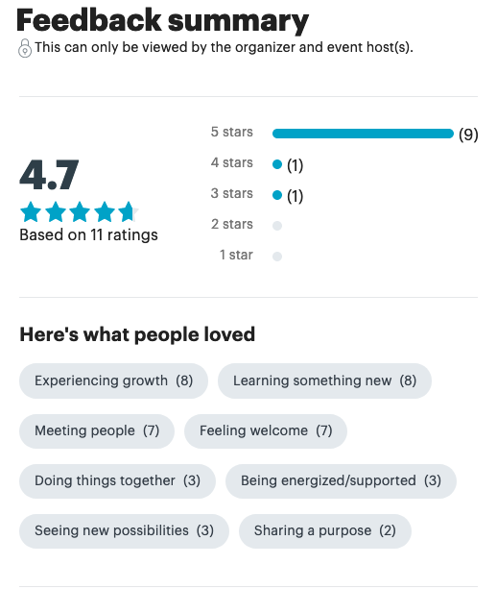
Task: Select the Learning something new tag
Action: (x=324, y=380)
